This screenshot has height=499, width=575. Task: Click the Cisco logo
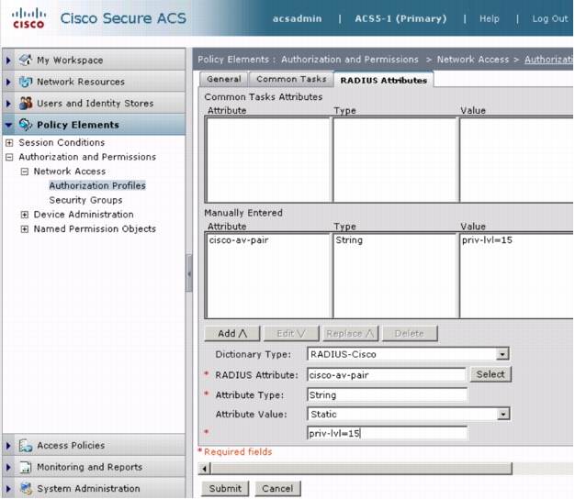click(x=28, y=18)
